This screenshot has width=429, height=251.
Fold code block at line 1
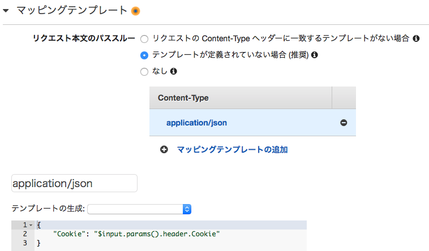click(31, 225)
